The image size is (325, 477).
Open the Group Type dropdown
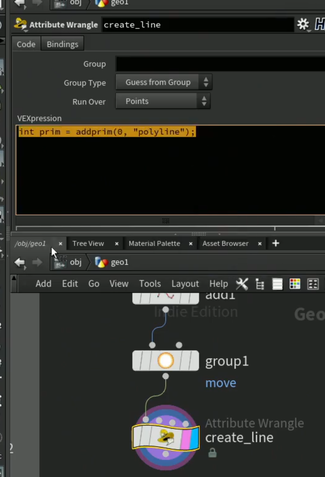pos(164,82)
